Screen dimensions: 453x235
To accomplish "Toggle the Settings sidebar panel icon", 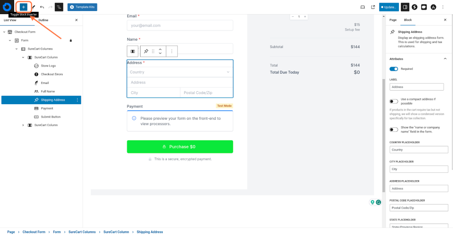I will pos(405,7).
